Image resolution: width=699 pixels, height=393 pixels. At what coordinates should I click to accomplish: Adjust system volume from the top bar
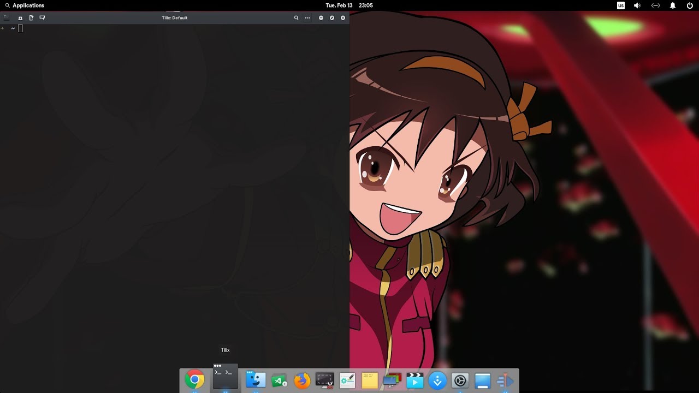[x=636, y=5]
